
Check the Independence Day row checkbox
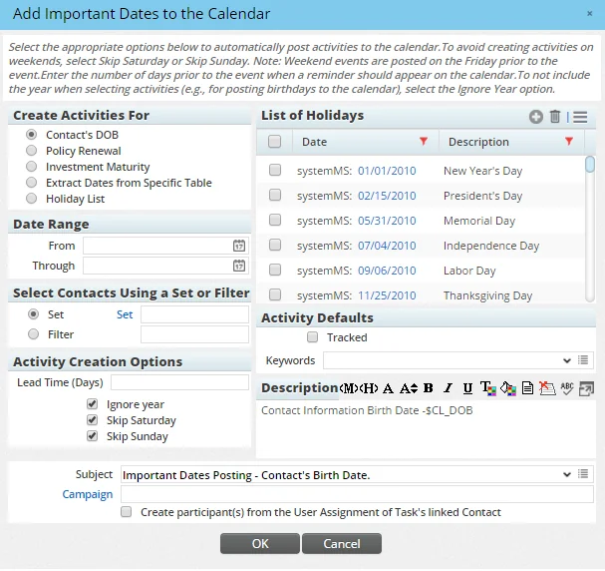[275, 245]
